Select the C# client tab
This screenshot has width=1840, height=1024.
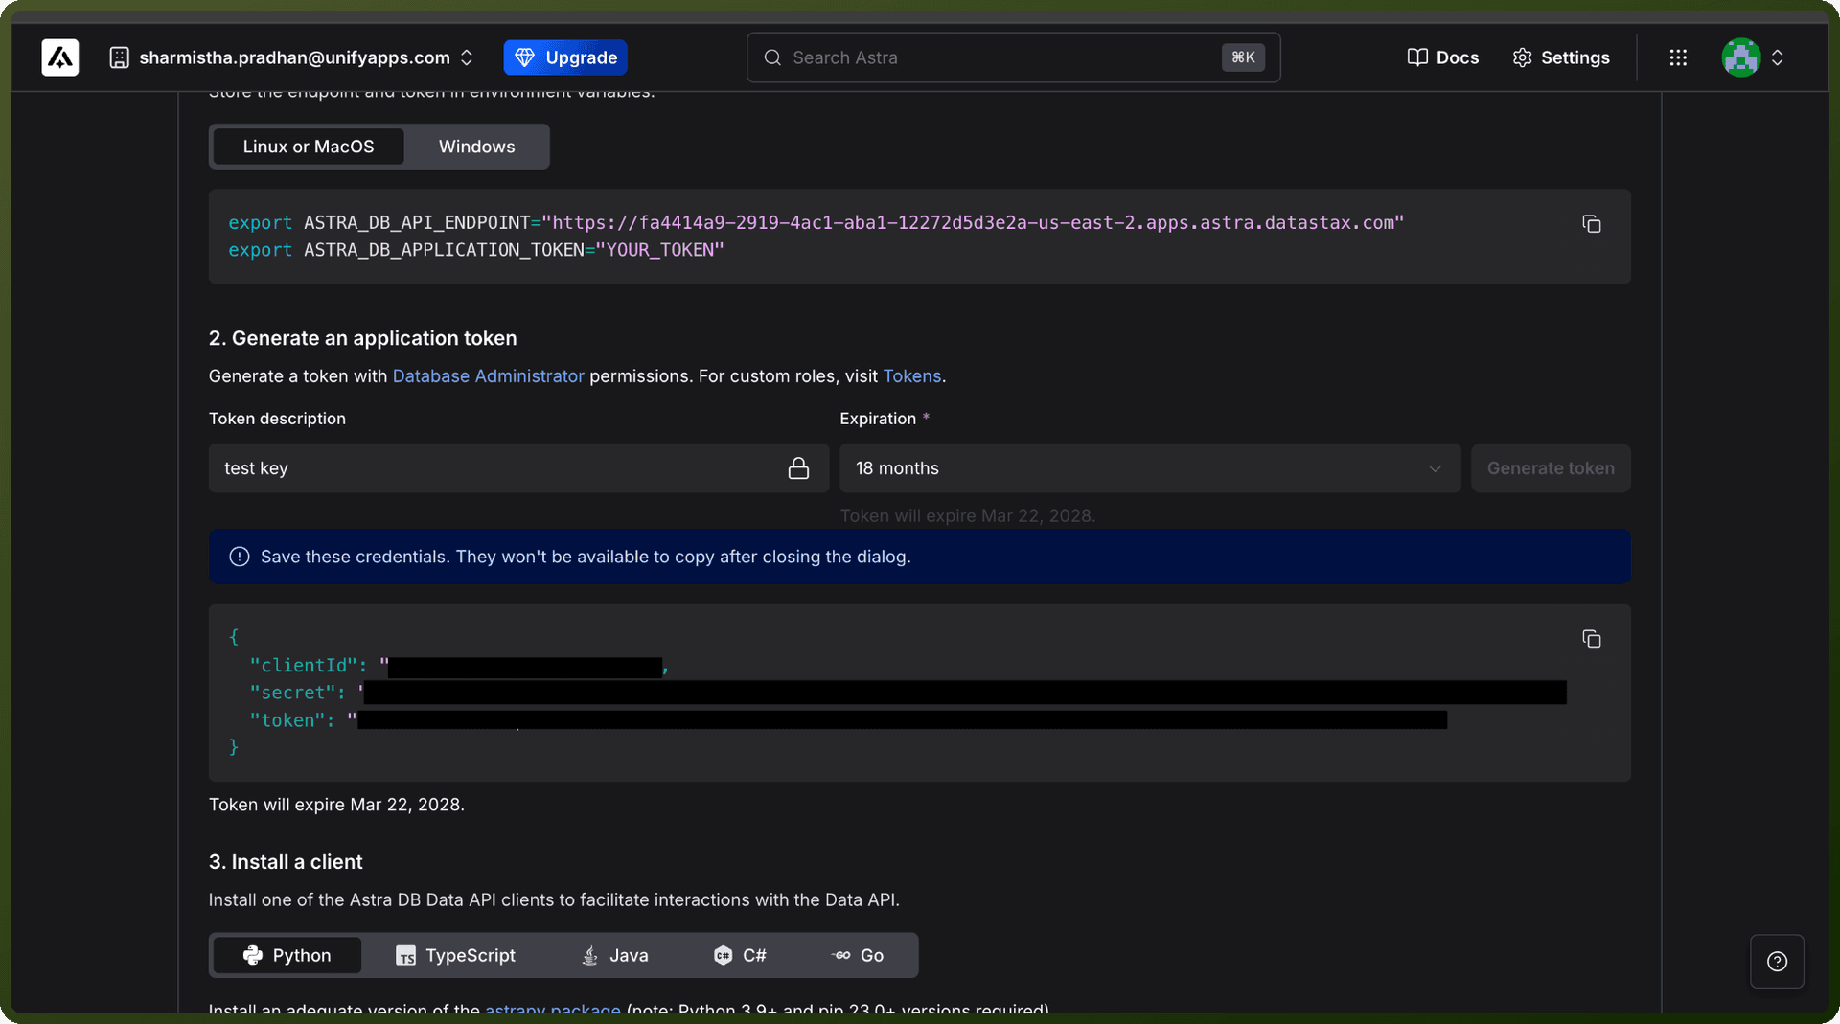tap(740, 955)
